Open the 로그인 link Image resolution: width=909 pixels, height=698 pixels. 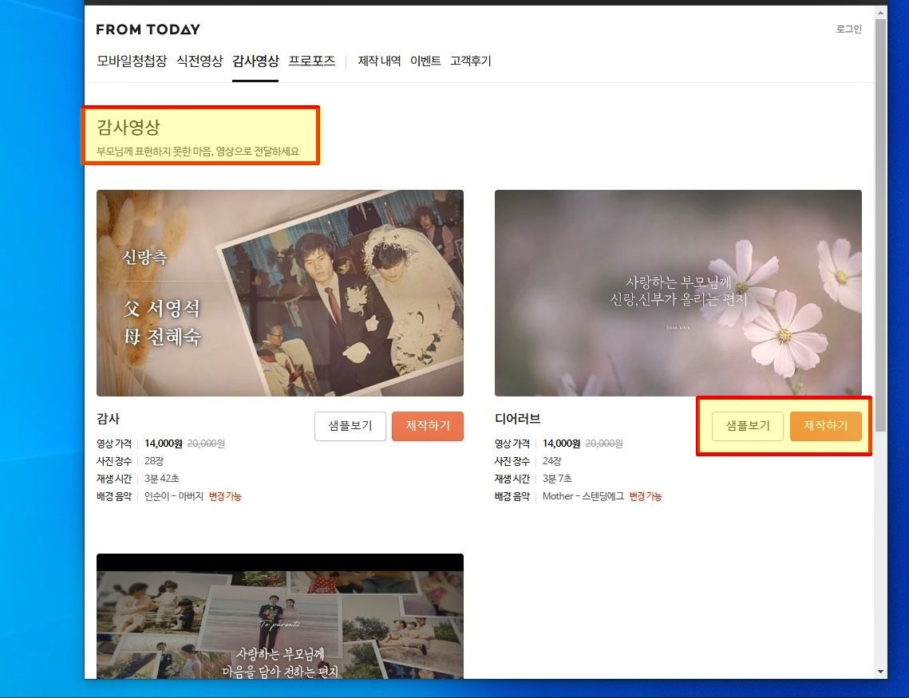pos(848,29)
